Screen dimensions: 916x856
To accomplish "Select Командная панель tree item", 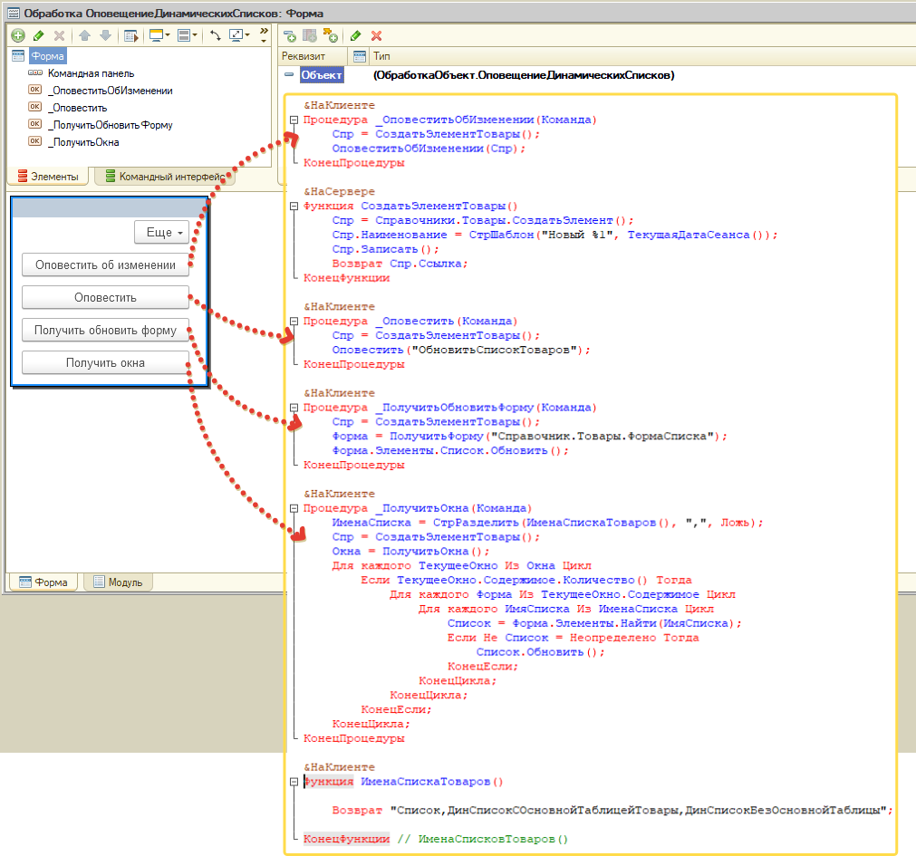I will tap(91, 73).
